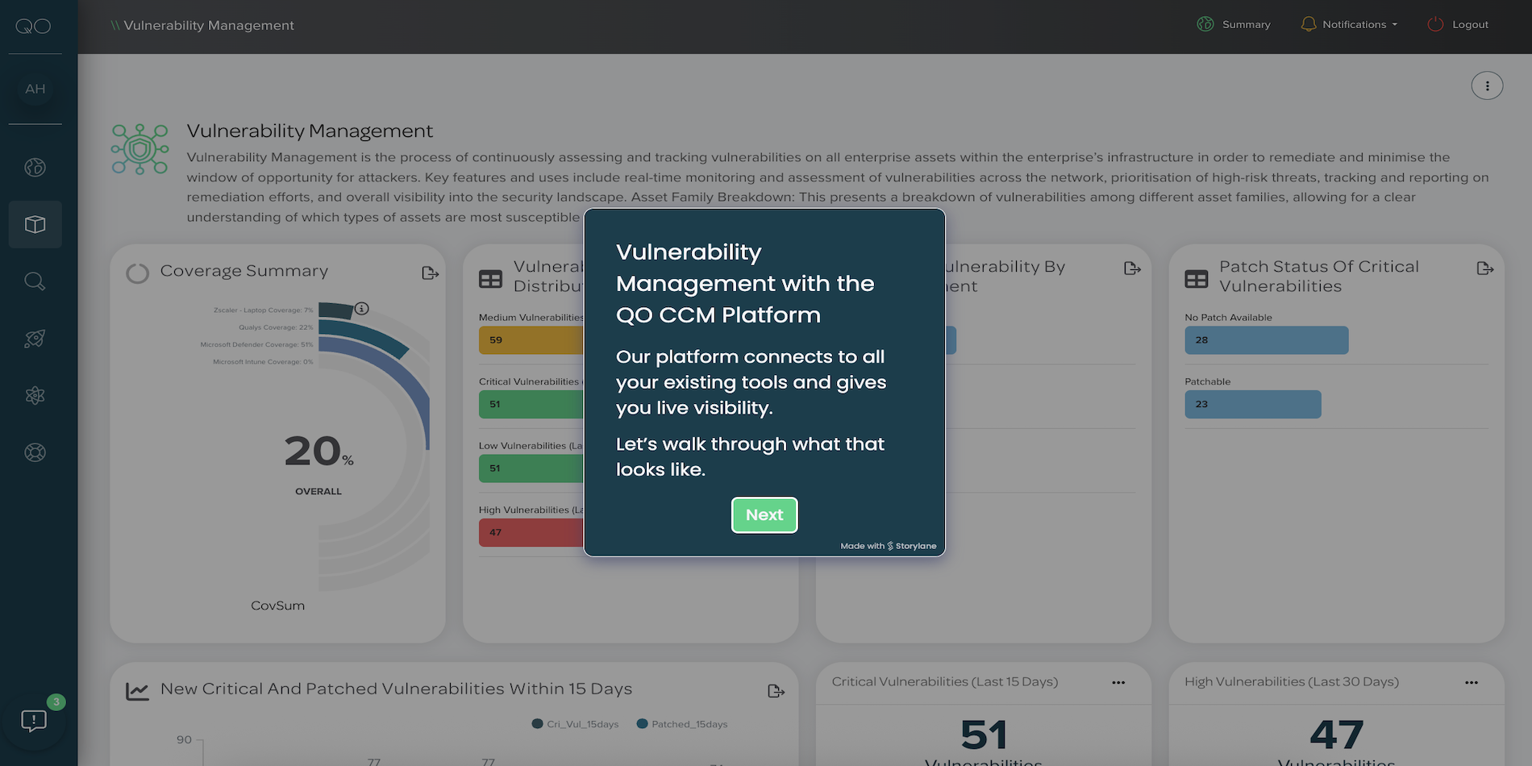Click the AH user avatar
Screen dimensions: 1532x766
(35, 89)
